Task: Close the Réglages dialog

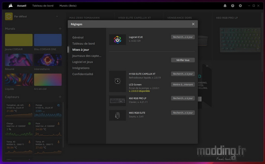Action: (193, 24)
